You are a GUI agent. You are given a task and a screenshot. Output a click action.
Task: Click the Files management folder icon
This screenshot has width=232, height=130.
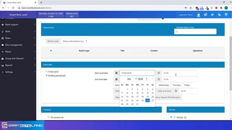(x=3, y=45)
